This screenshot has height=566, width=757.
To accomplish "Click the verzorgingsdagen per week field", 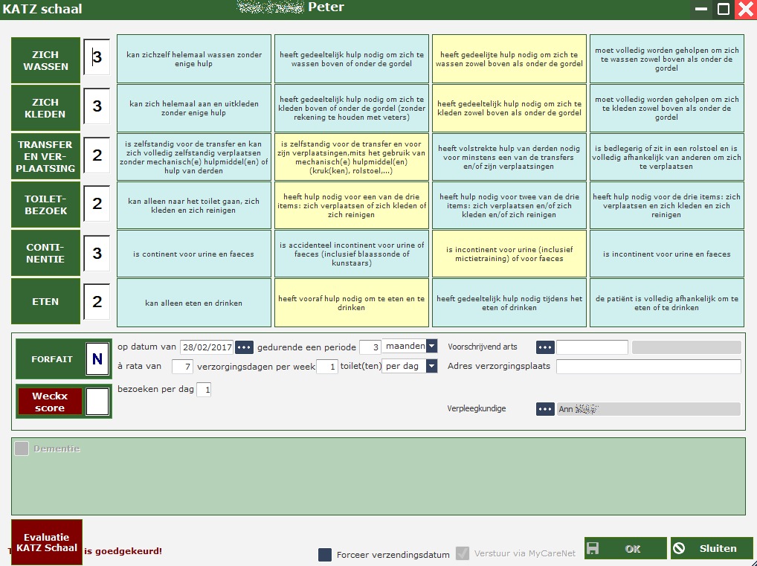I will (x=182, y=367).
